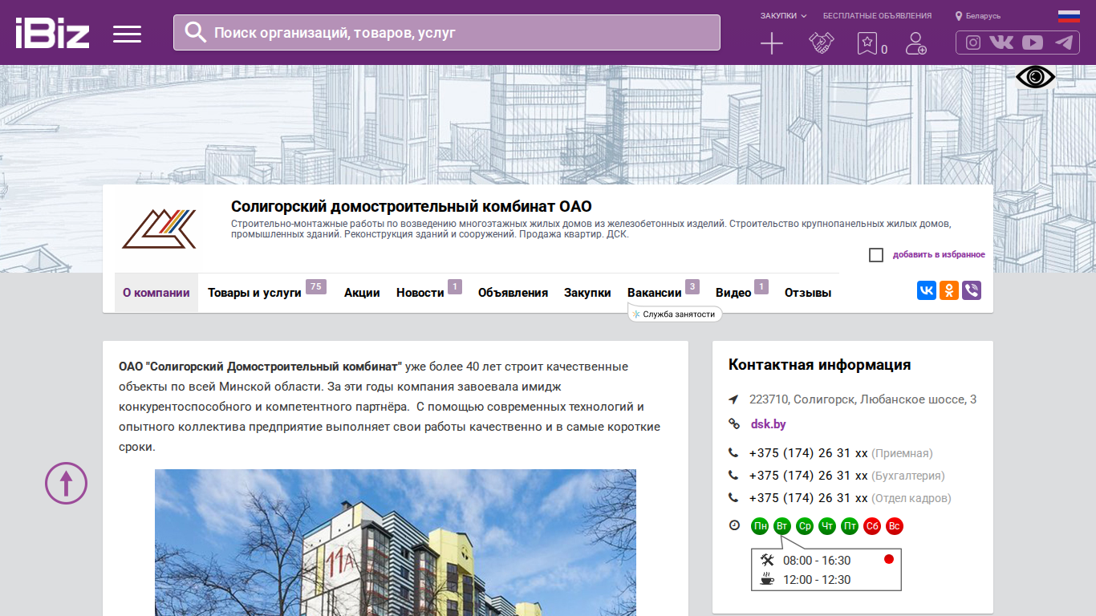Open the Беларусь location selector
This screenshot has height=616, width=1096.
(x=978, y=16)
